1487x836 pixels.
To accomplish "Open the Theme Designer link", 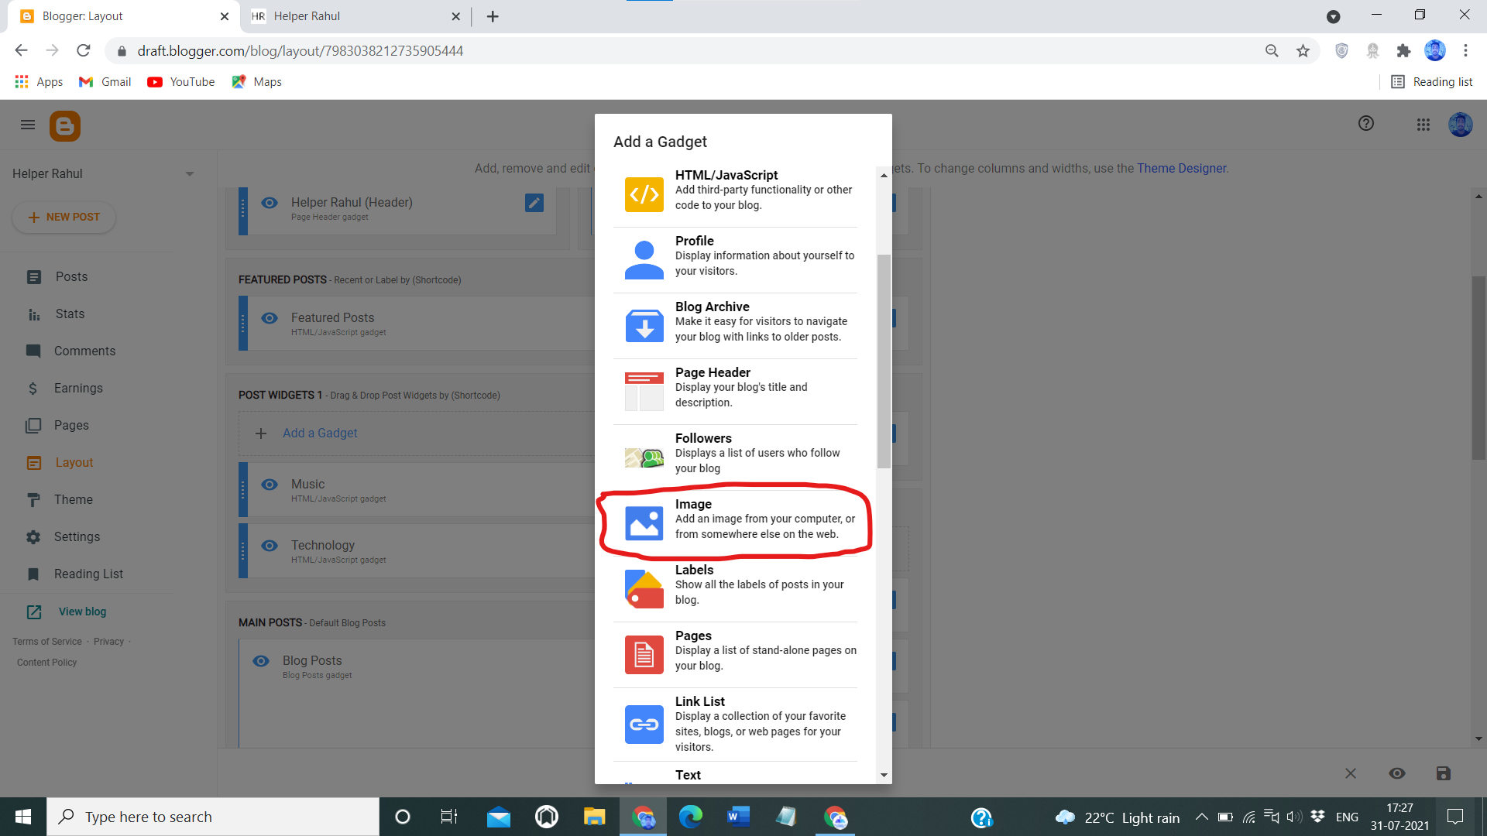I will [1181, 169].
